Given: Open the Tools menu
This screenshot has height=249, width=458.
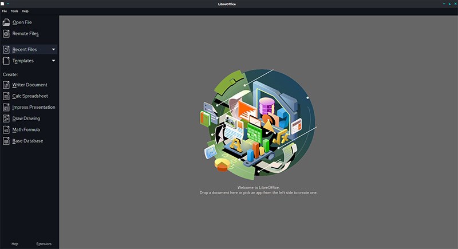Looking at the screenshot, I should pos(14,11).
